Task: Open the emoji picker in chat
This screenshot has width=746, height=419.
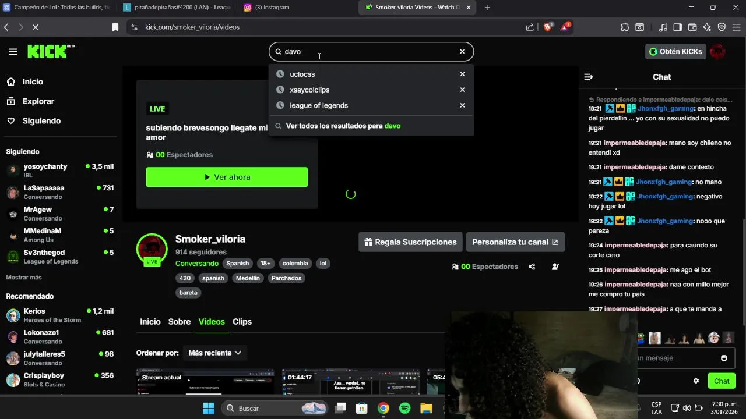Action: [x=724, y=358]
